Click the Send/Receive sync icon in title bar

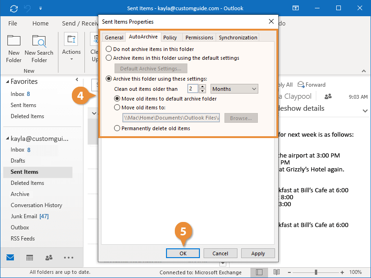pyautogui.click(x=14, y=8)
